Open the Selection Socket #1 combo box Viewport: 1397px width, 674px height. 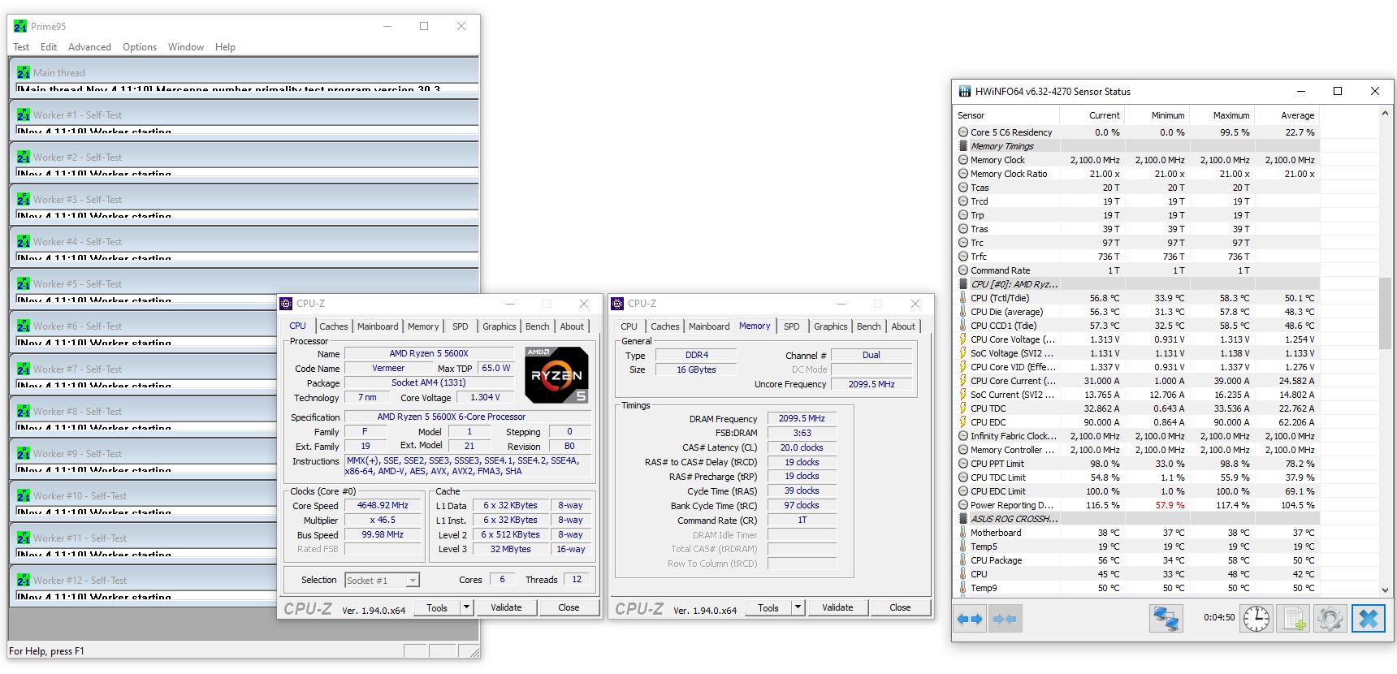click(382, 580)
